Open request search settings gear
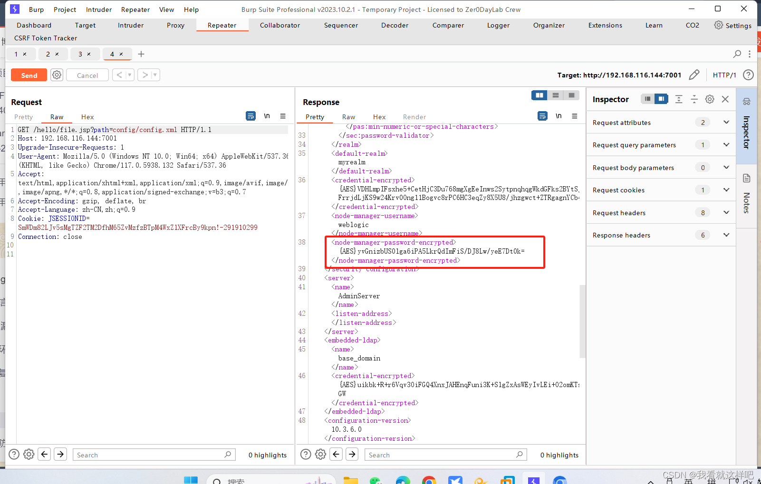Image resolution: width=761 pixels, height=484 pixels. 29,455
